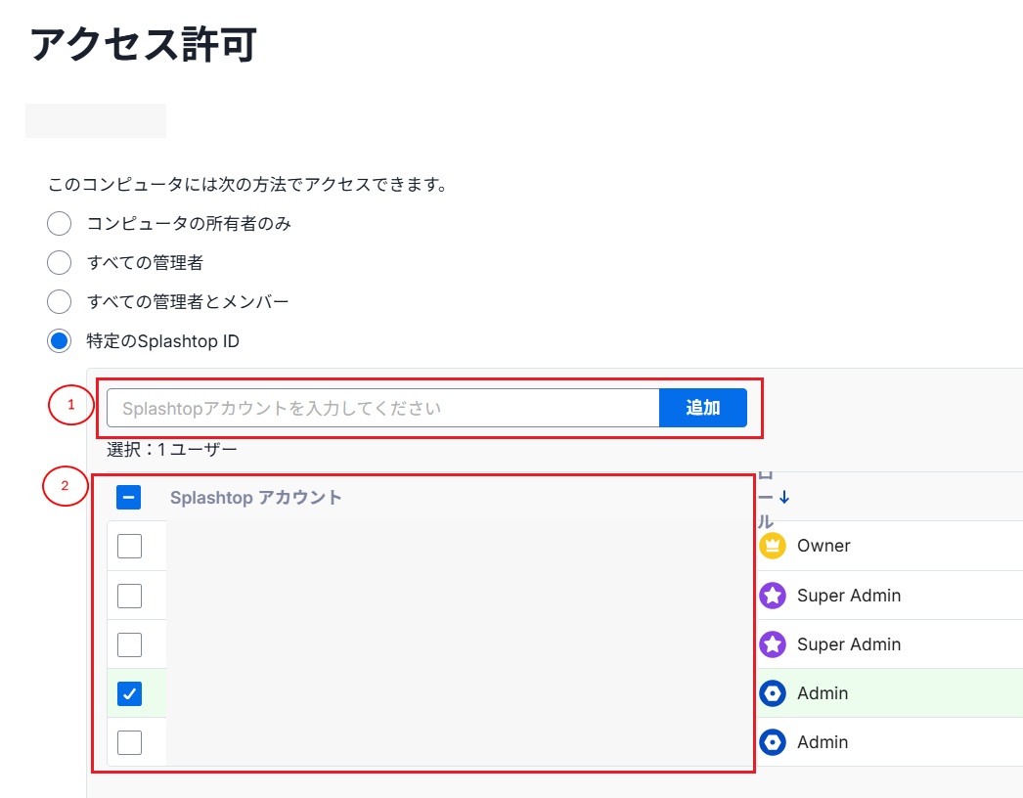Screen dimensions: 1023x798
Task: Click the Splashtop アカウント column header
Action: coord(256,497)
